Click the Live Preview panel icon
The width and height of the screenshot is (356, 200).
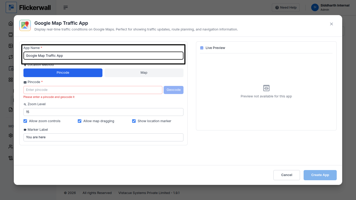click(202, 48)
